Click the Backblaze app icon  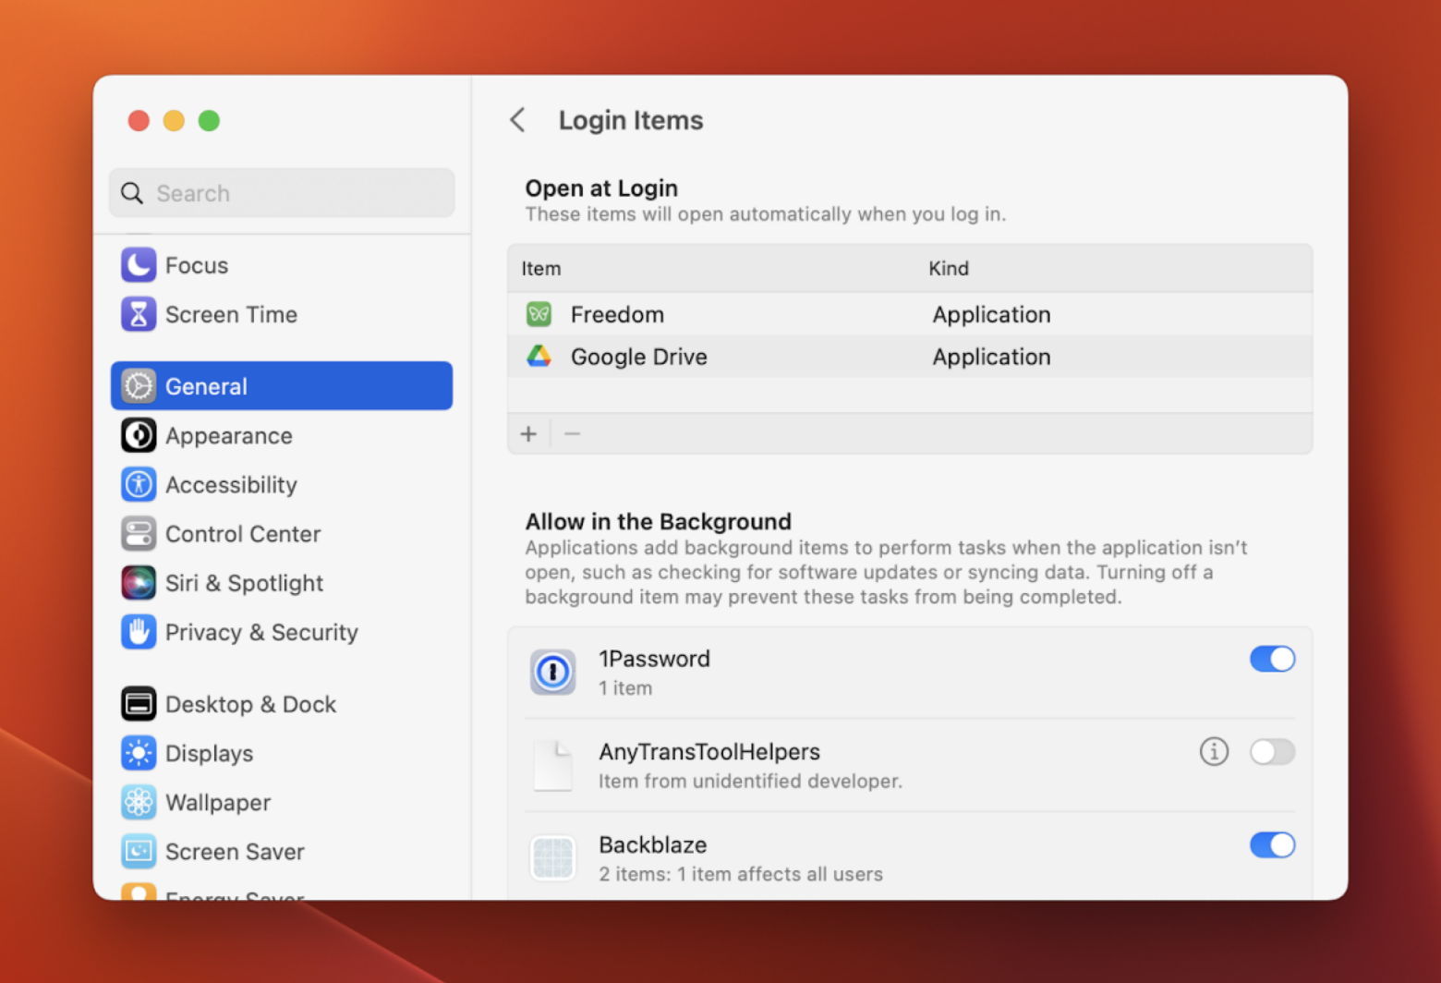point(552,857)
